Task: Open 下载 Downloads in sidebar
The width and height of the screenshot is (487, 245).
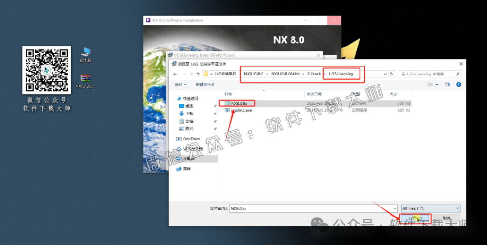Action: 186,113
